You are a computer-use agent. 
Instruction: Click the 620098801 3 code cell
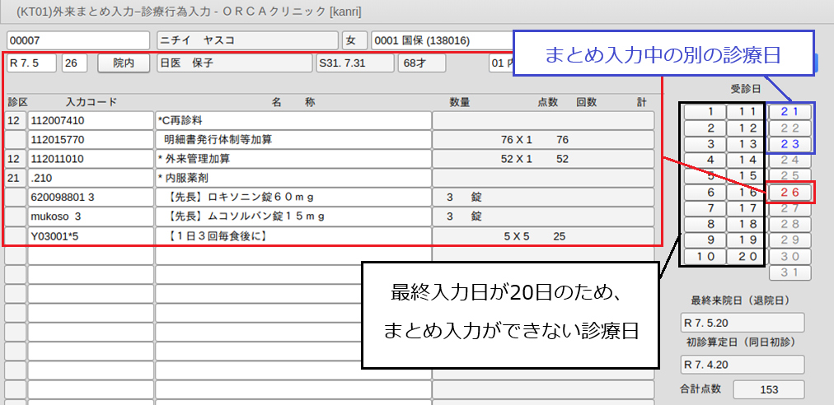tap(91, 198)
